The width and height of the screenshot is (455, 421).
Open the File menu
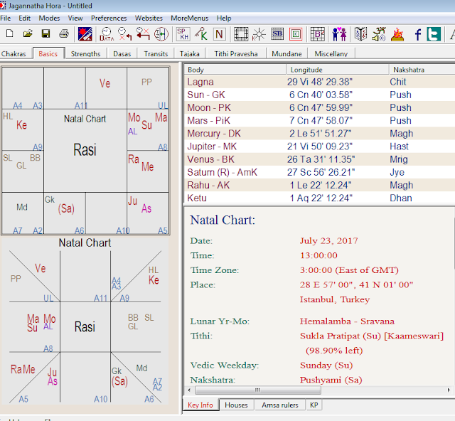(6, 18)
